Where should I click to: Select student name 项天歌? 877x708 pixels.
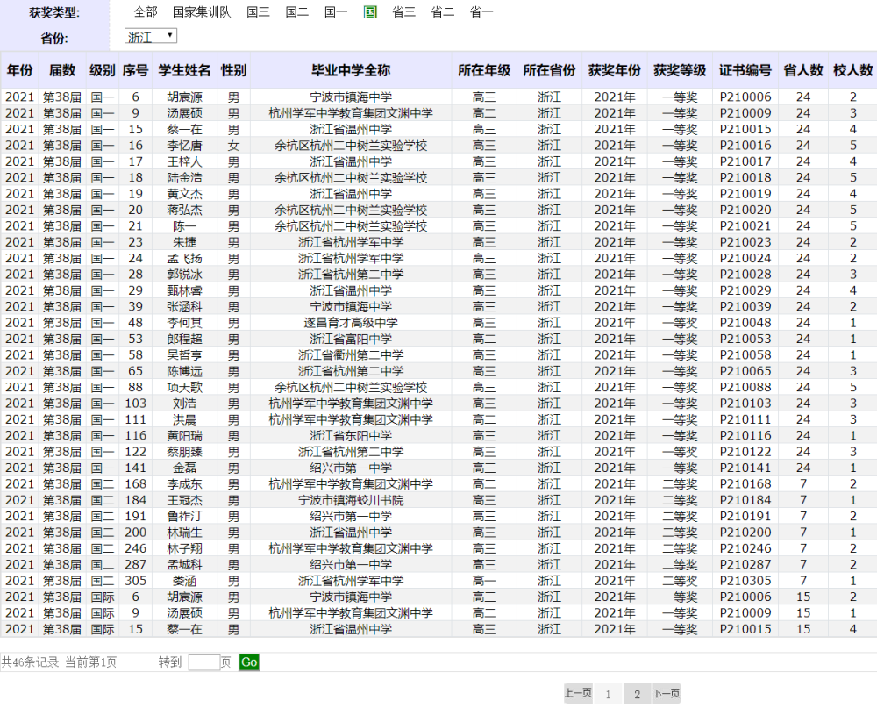(x=184, y=387)
